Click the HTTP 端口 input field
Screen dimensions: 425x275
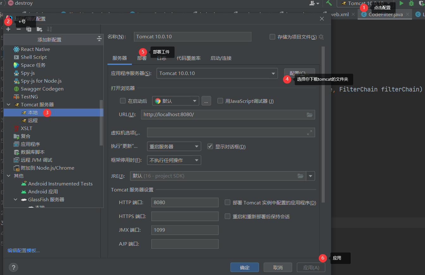point(185,202)
